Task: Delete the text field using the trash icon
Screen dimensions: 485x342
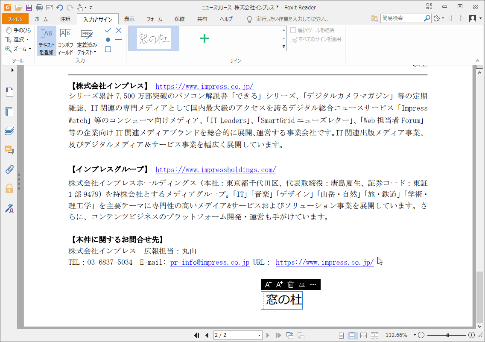Action: (x=290, y=284)
